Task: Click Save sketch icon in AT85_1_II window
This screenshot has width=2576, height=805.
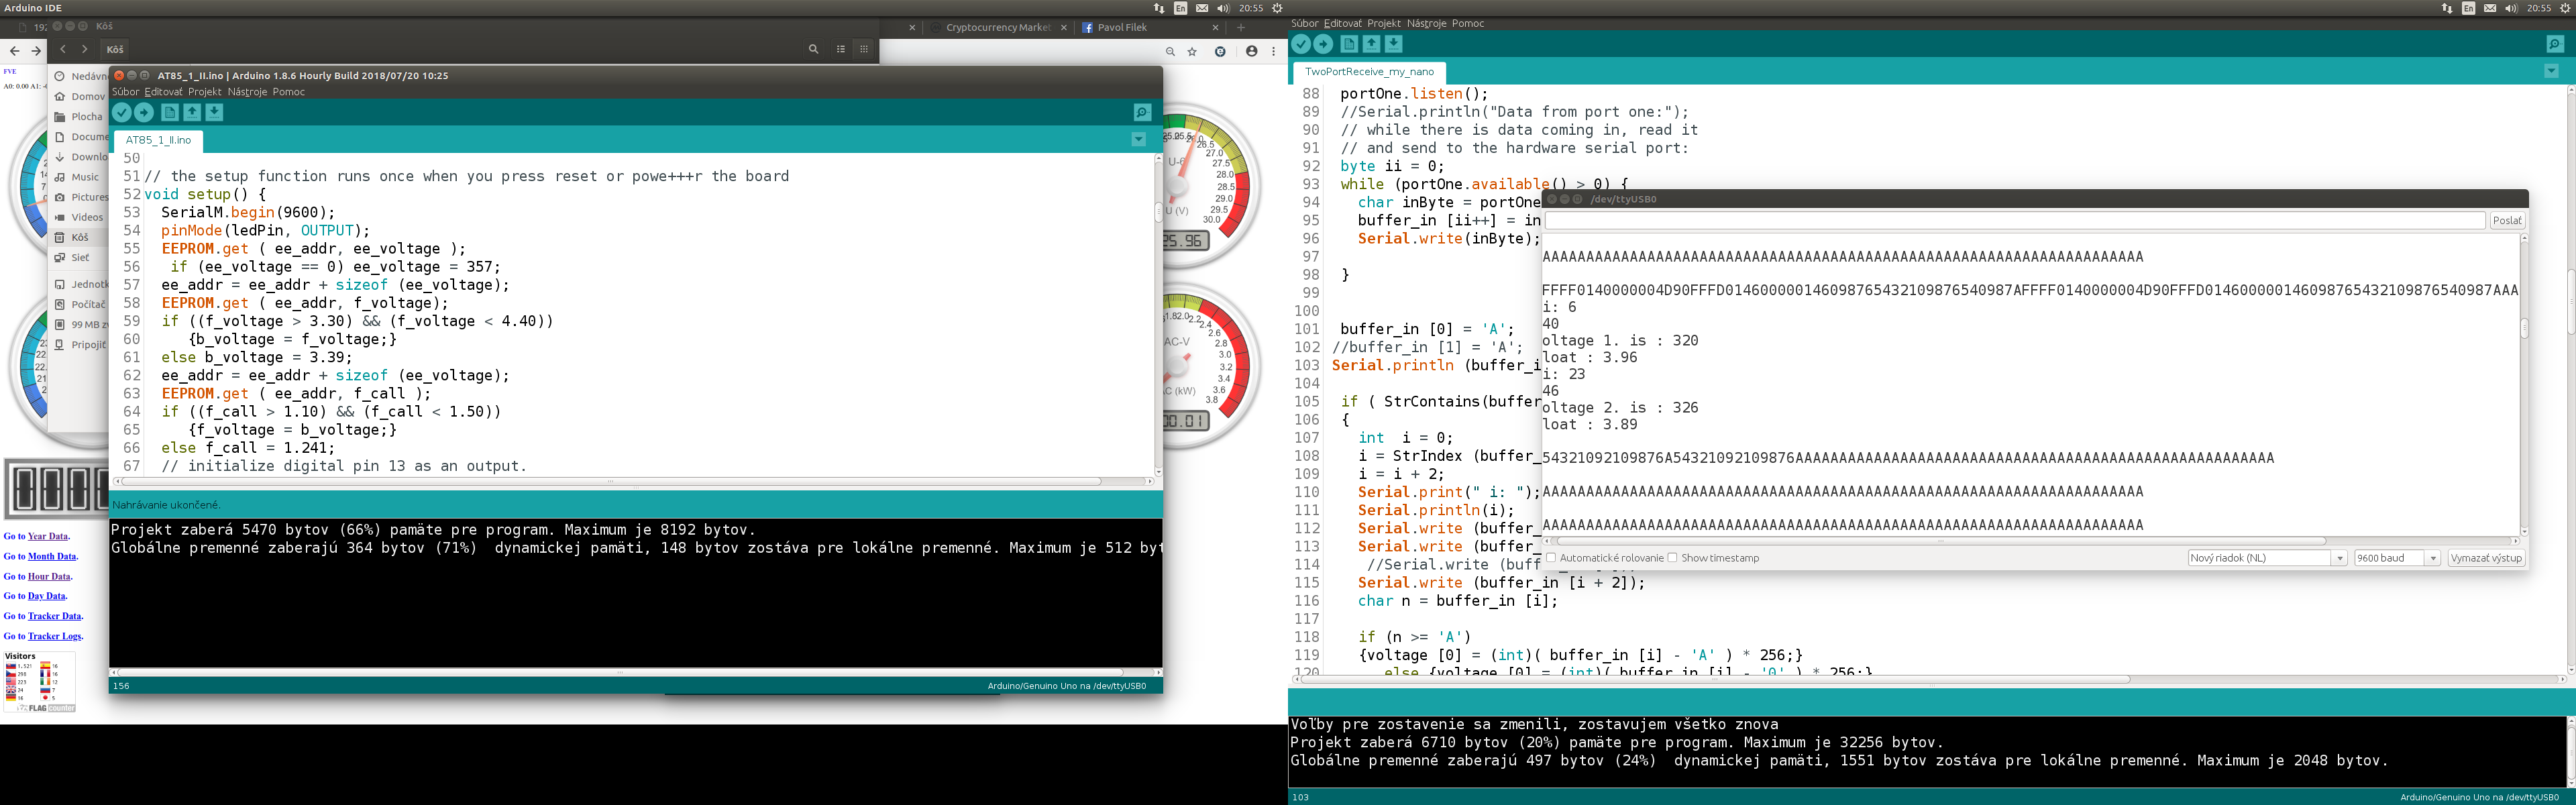Action: 214,113
